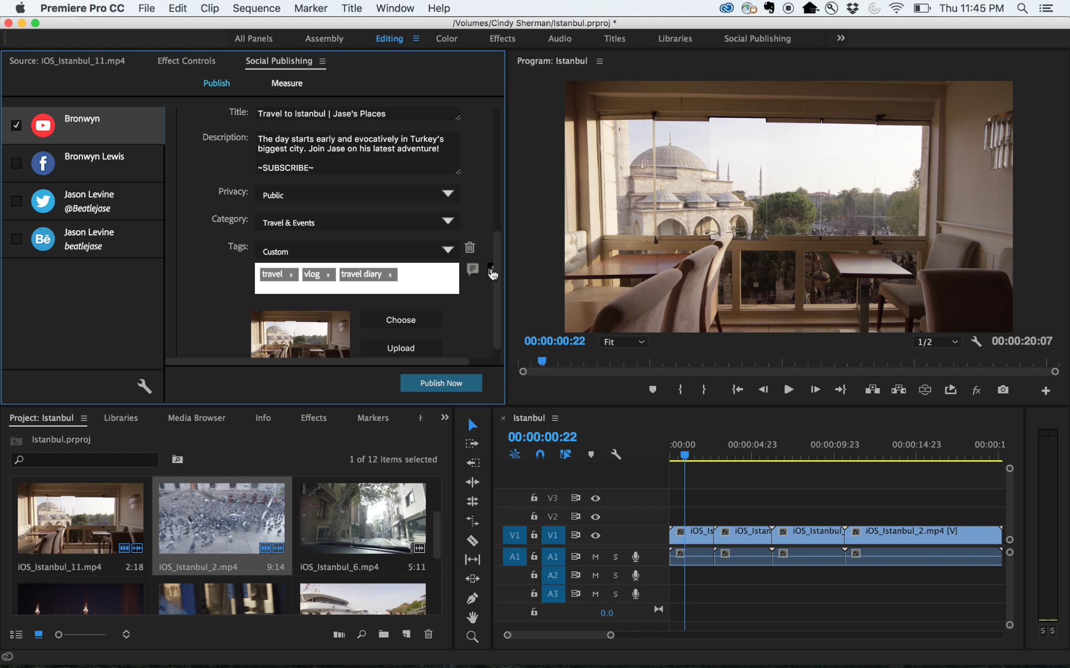Open the Sequence menu
Screen dimensions: 1070x668
click(256, 8)
